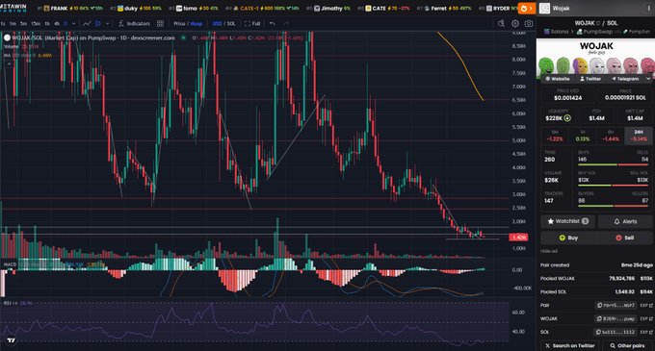Screen dimensions: 655x351
Task: Expand the social links chevron
Action: tap(648, 79)
